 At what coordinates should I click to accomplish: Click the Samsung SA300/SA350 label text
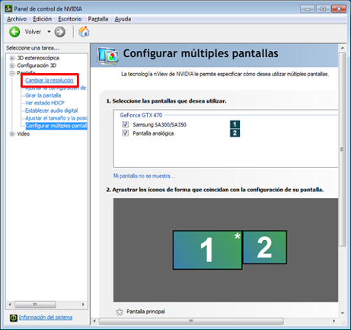(159, 124)
